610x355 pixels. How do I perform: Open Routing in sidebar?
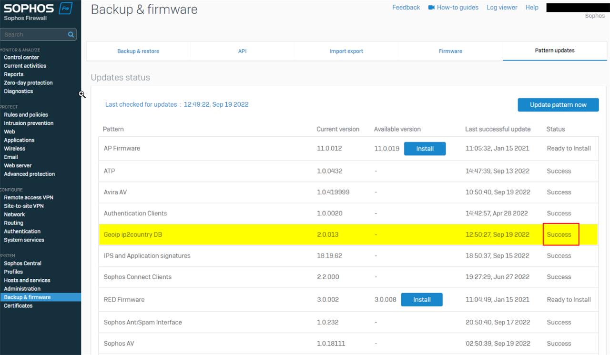coord(13,223)
